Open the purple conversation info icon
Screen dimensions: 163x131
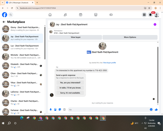click(155, 25)
